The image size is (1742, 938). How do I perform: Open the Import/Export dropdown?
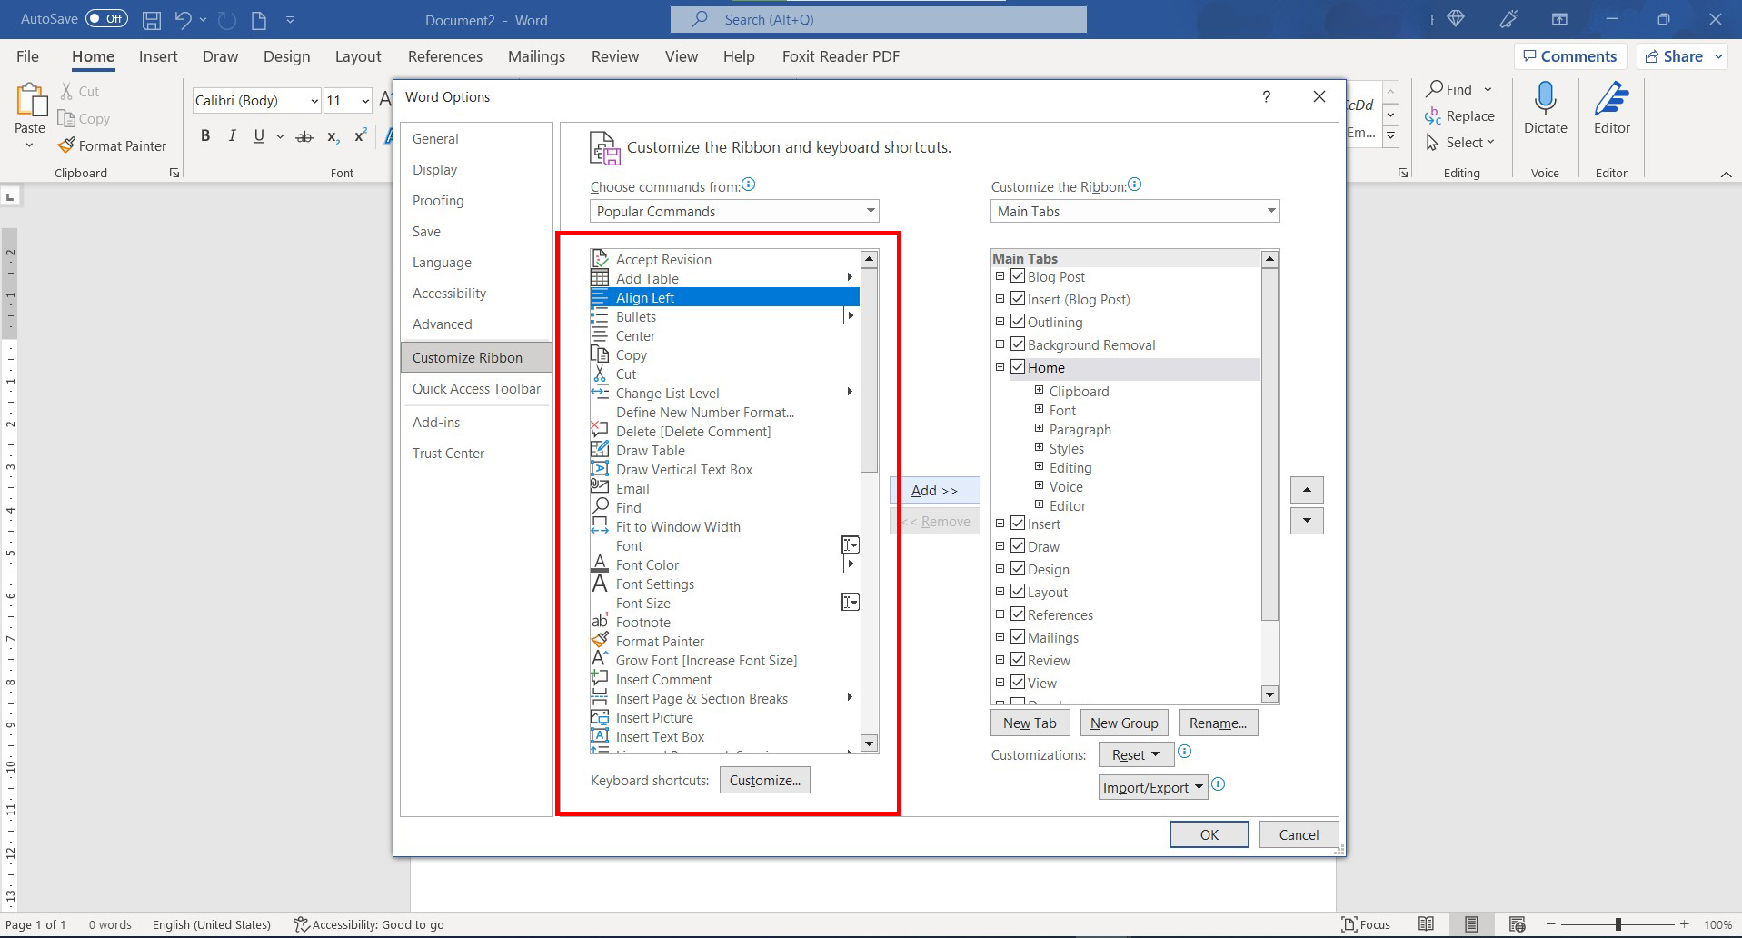(1153, 787)
